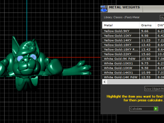Click the 11.23 grams value

(x=146, y=40)
